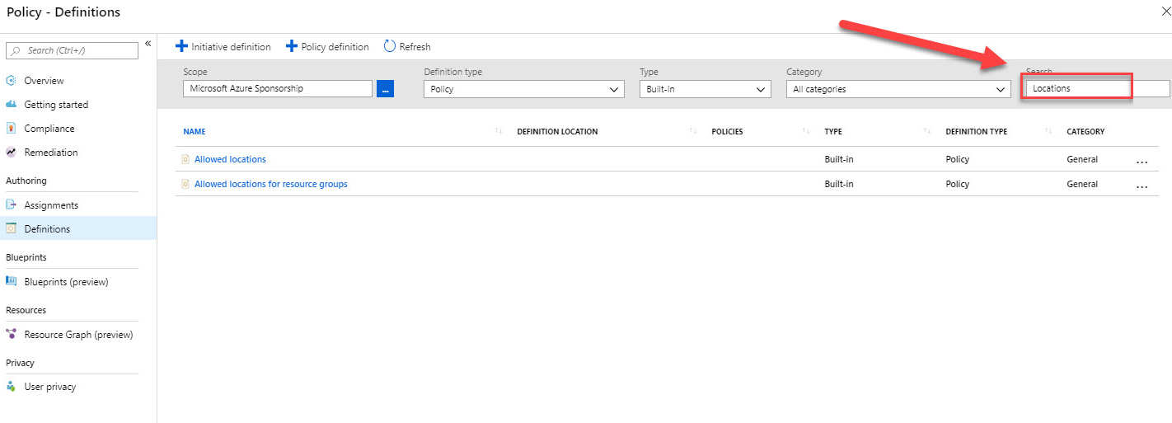Image resolution: width=1172 pixels, height=423 pixels.
Task: Add a new Policy definition
Action: point(327,47)
